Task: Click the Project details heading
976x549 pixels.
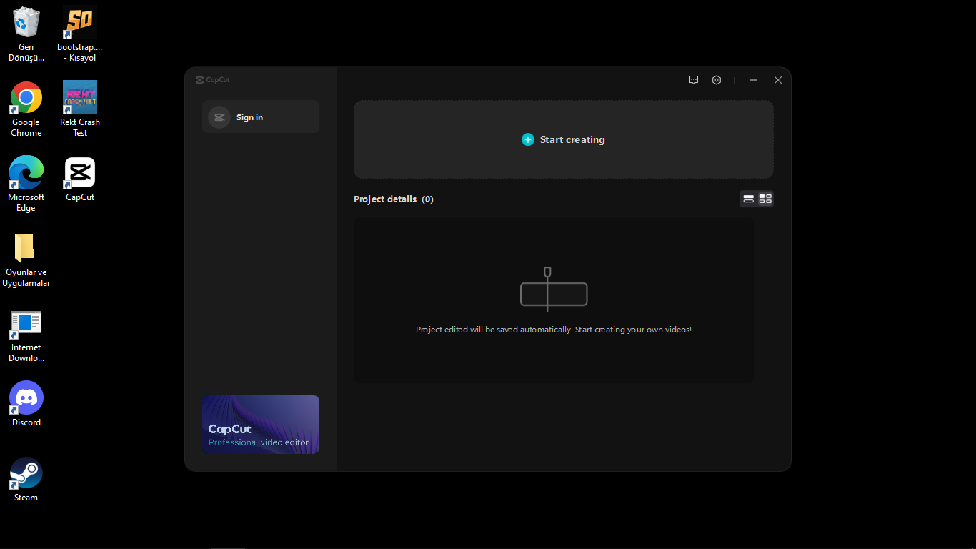Action: click(394, 199)
